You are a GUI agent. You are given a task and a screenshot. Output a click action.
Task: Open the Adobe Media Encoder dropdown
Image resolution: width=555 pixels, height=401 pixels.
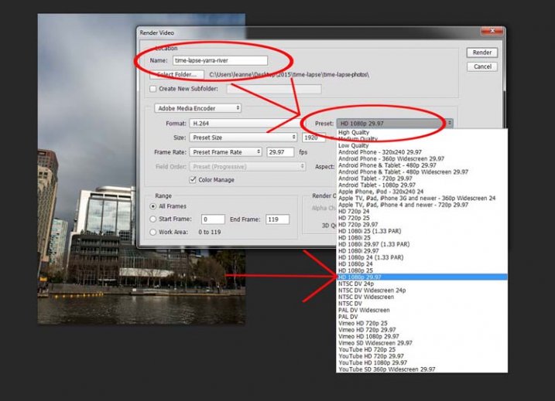(x=198, y=108)
